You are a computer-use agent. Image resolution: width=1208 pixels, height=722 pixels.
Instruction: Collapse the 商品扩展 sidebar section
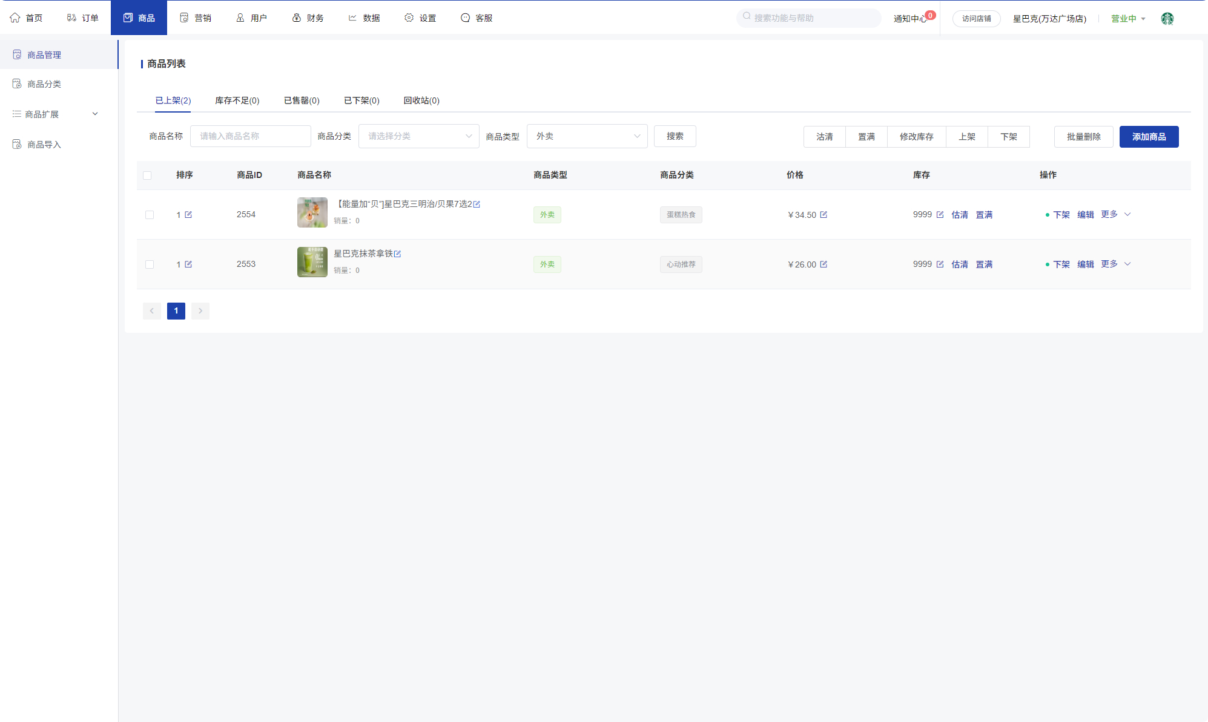point(95,113)
